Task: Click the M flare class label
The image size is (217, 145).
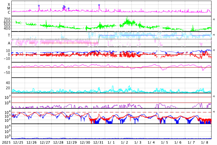Action: pos(9,8)
